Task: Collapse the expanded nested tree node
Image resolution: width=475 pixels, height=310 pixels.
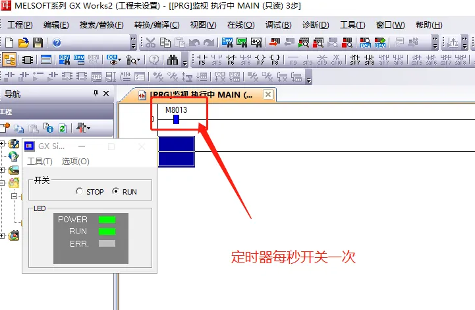Action: 13,196
